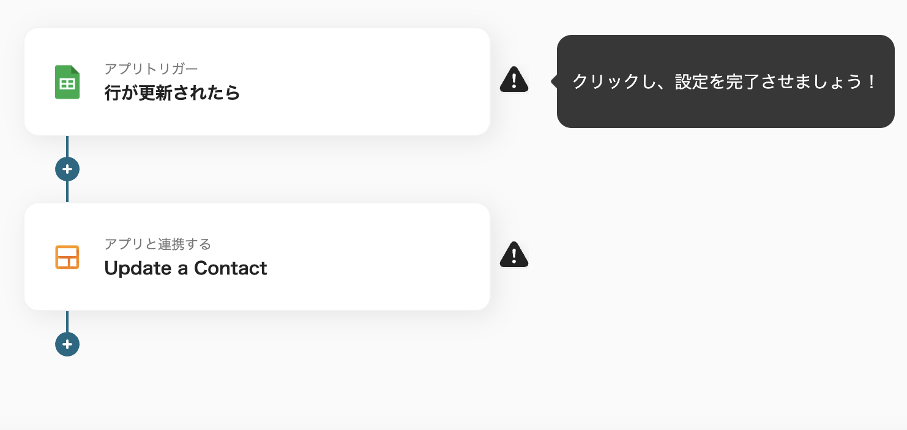Click connector line just above Update a Contact
The height and width of the screenshot is (430, 907).
pos(67,194)
